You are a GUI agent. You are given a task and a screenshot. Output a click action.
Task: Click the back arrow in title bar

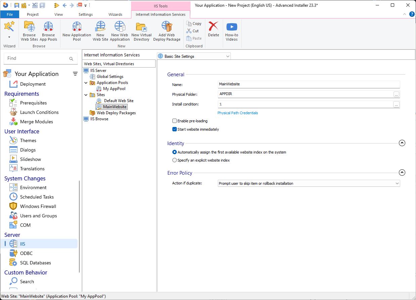pyautogui.click(x=65, y=5)
